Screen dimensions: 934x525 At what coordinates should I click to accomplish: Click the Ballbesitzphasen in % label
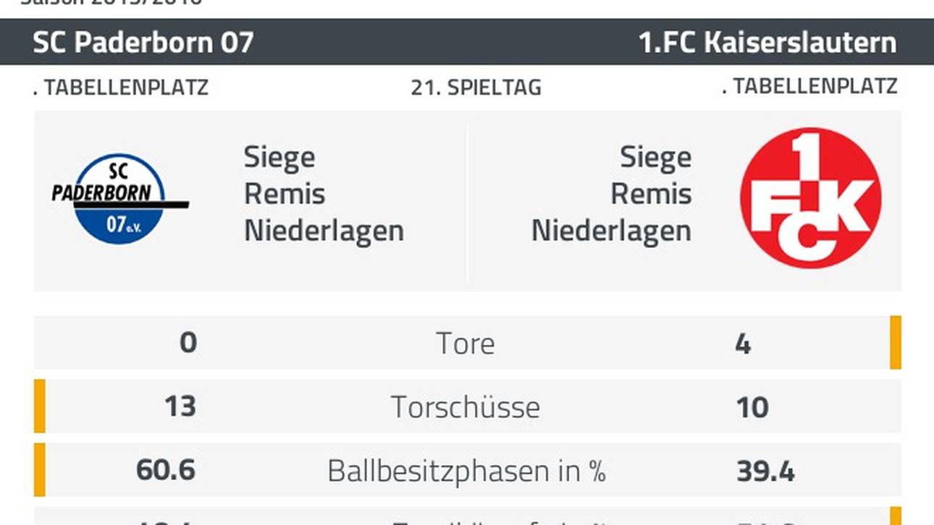point(466,471)
